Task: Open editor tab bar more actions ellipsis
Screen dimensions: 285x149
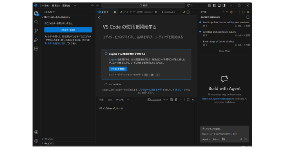Action: [x=193, y=12]
